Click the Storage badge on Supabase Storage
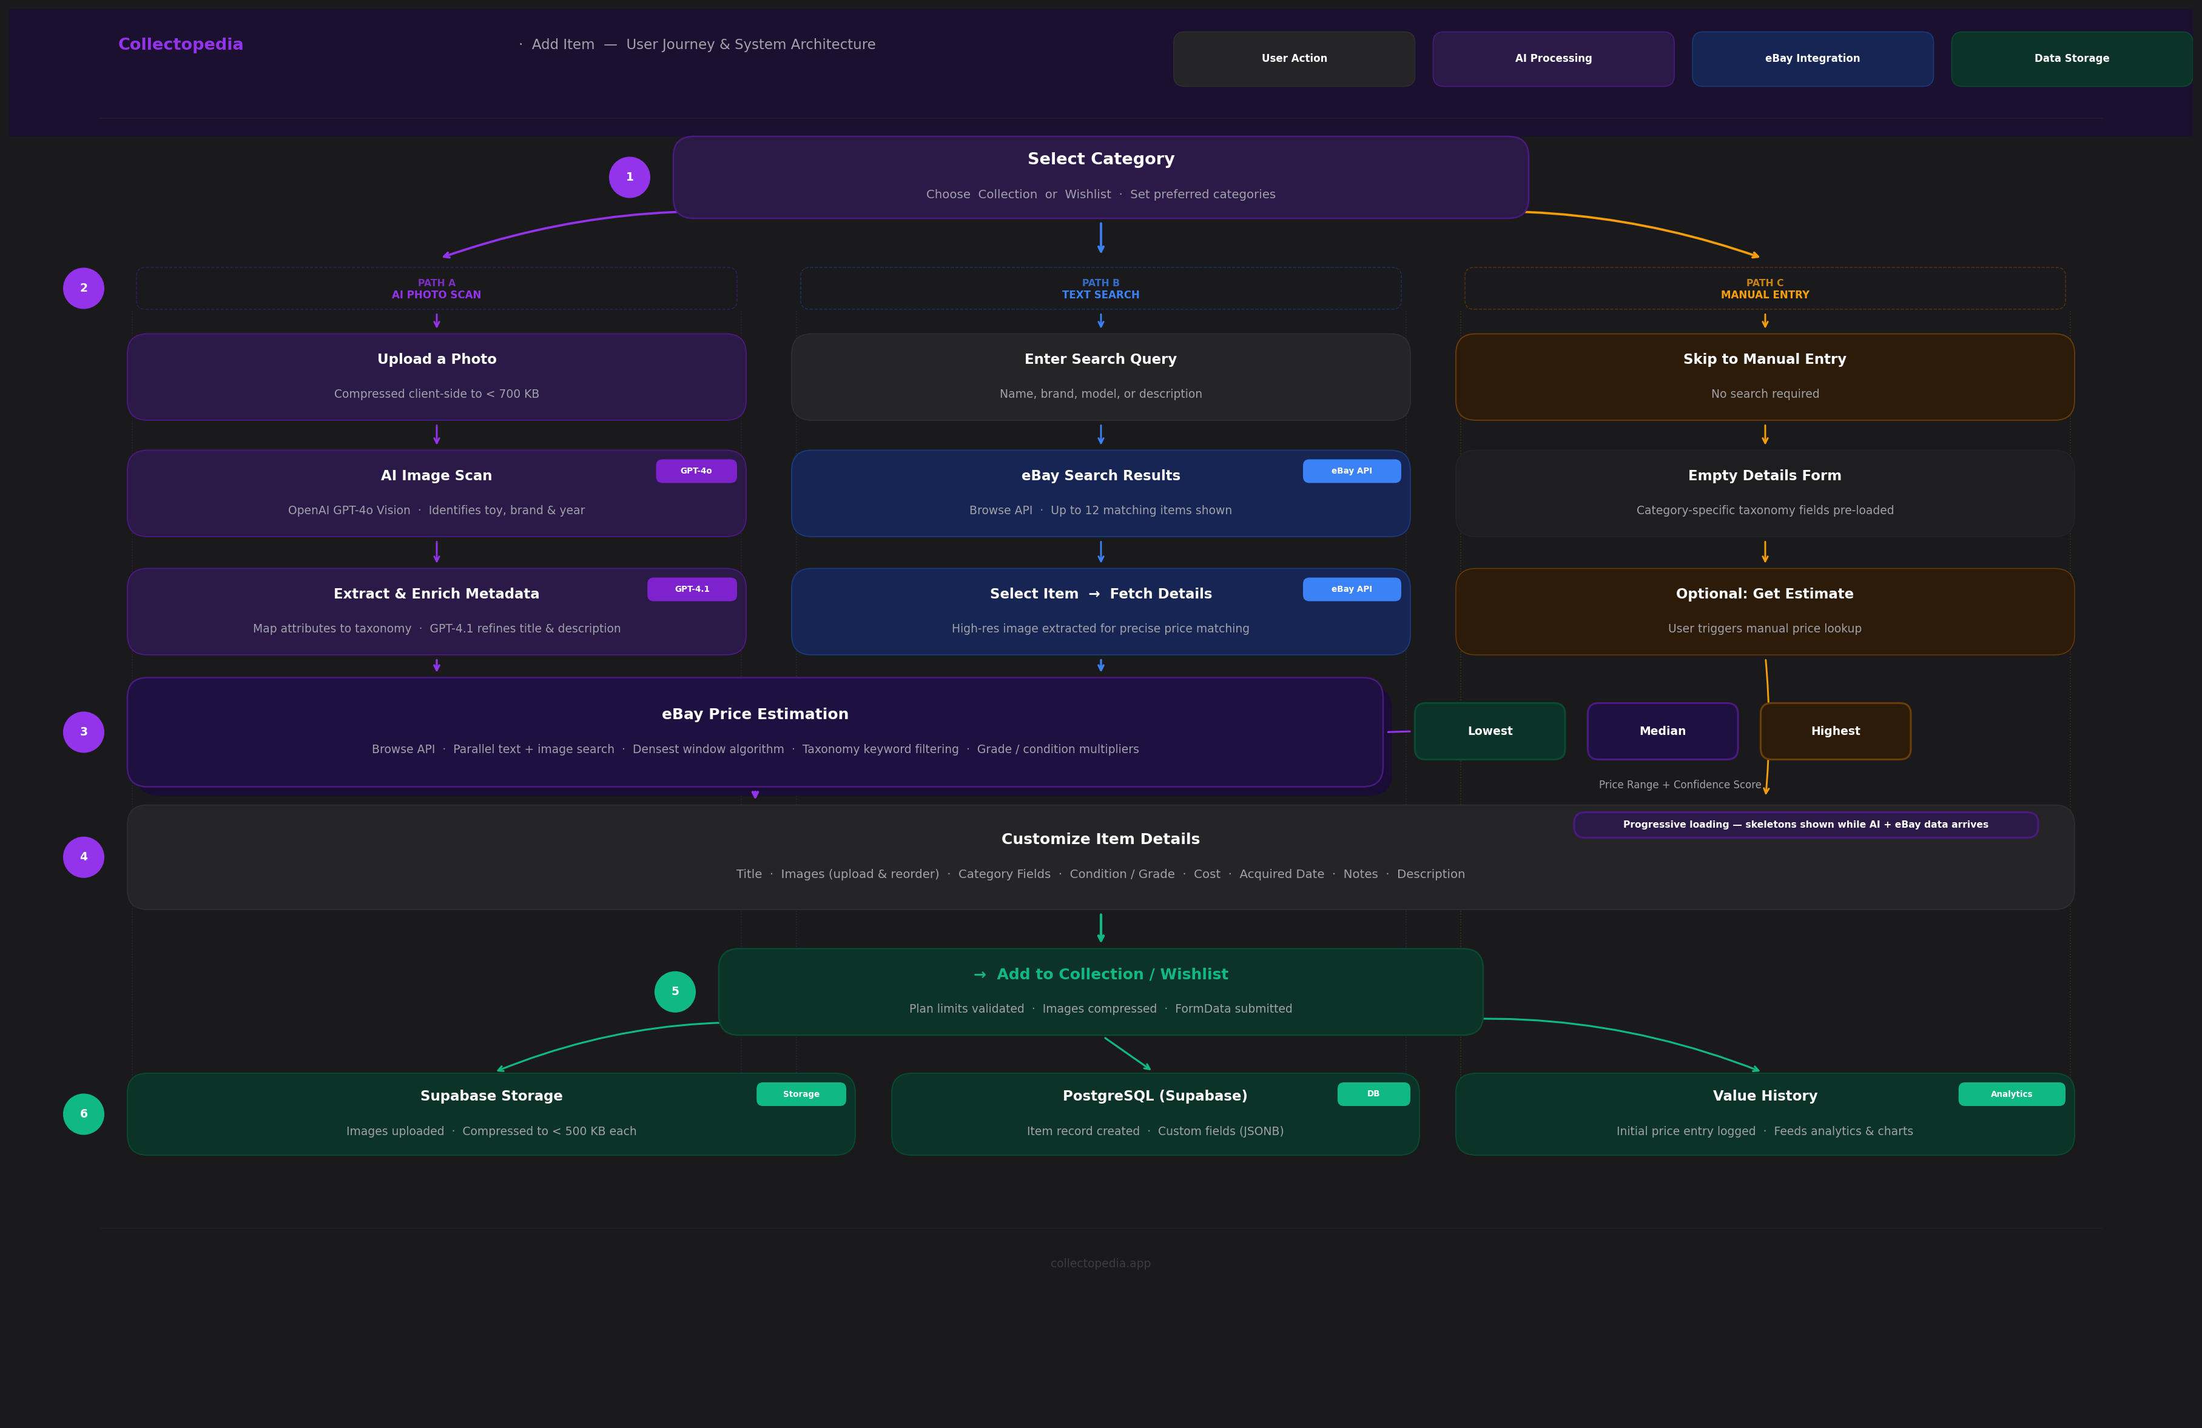This screenshot has height=1428, width=2202. [801, 1093]
